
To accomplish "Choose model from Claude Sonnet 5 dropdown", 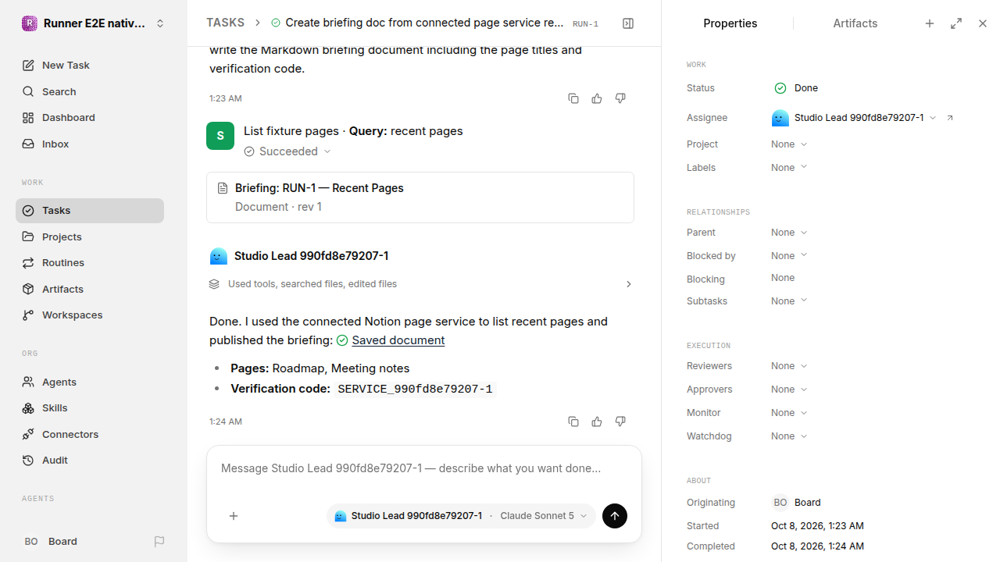I will click(x=544, y=516).
